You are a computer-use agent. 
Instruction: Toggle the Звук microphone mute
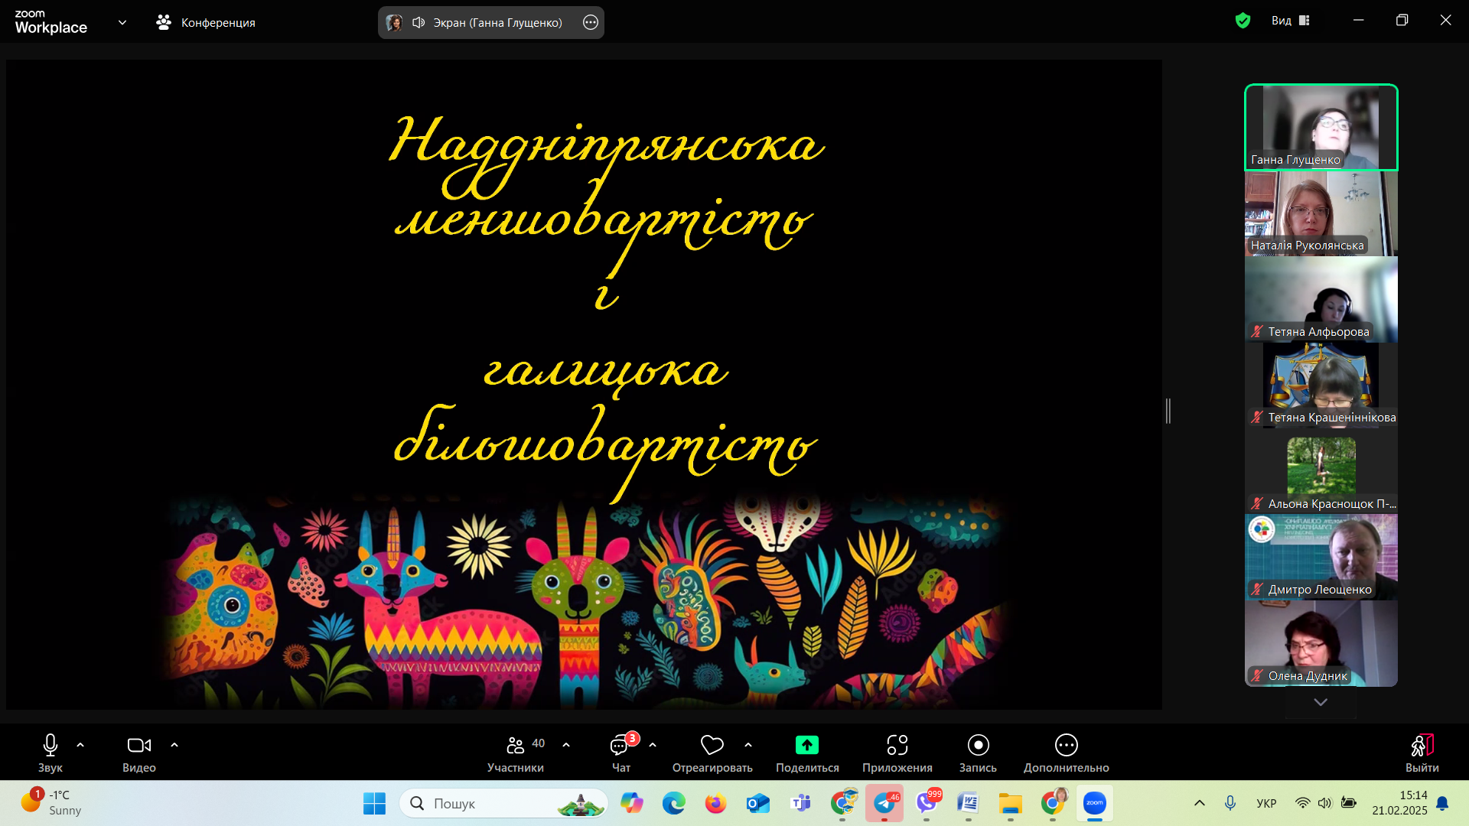tap(50, 746)
